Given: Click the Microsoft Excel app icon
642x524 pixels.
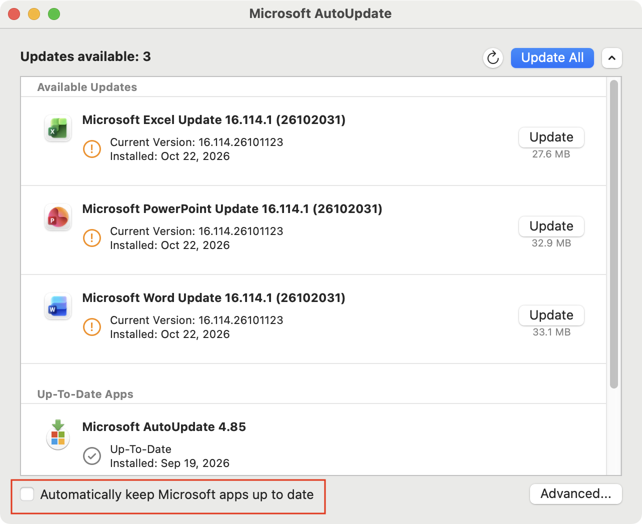Looking at the screenshot, I should pyautogui.click(x=58, y=128).
